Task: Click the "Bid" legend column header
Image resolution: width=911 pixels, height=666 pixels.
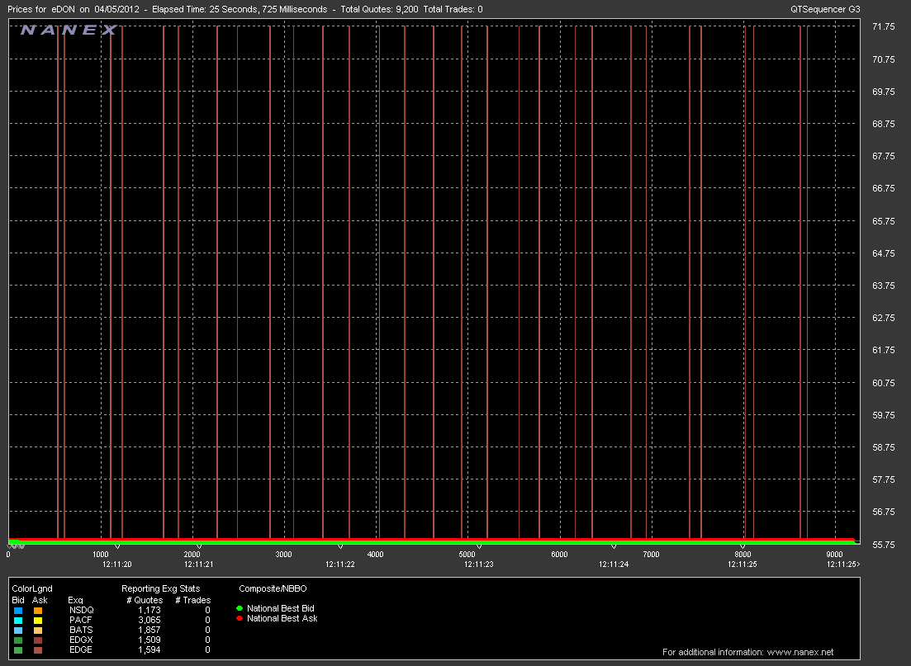Action: coord(18,600)
